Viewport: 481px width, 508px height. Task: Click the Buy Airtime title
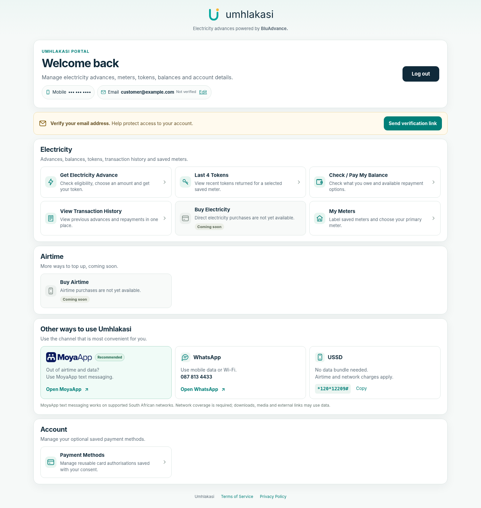coord(74,282)
